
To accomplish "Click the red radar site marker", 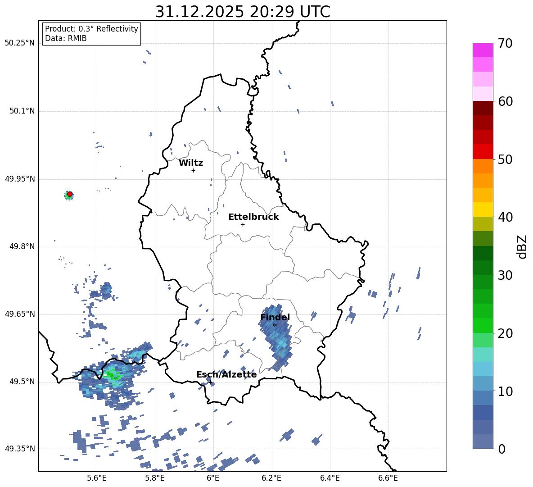I will pos(70,194).
